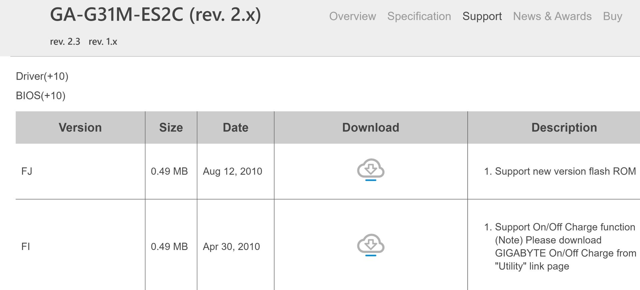Click the Size column header

171,128
